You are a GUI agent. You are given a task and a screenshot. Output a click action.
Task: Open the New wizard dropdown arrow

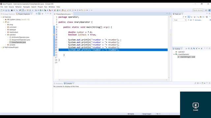[x=4, y=10]
